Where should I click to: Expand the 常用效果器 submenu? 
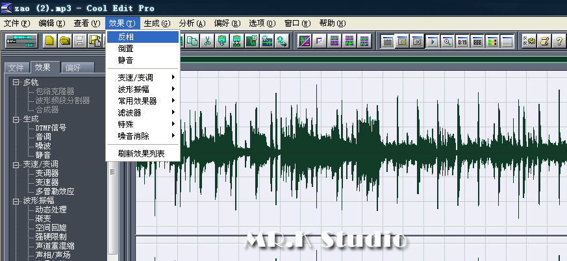[143, 101]
